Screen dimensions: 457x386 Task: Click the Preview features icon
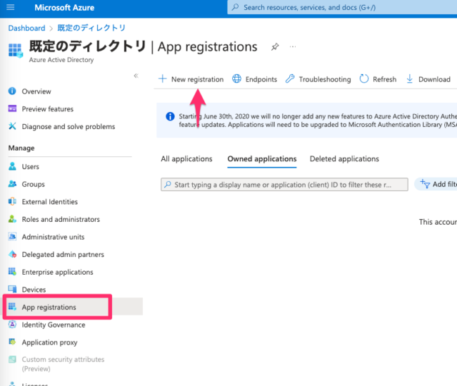pyautogui.click(x=12, y=108)
